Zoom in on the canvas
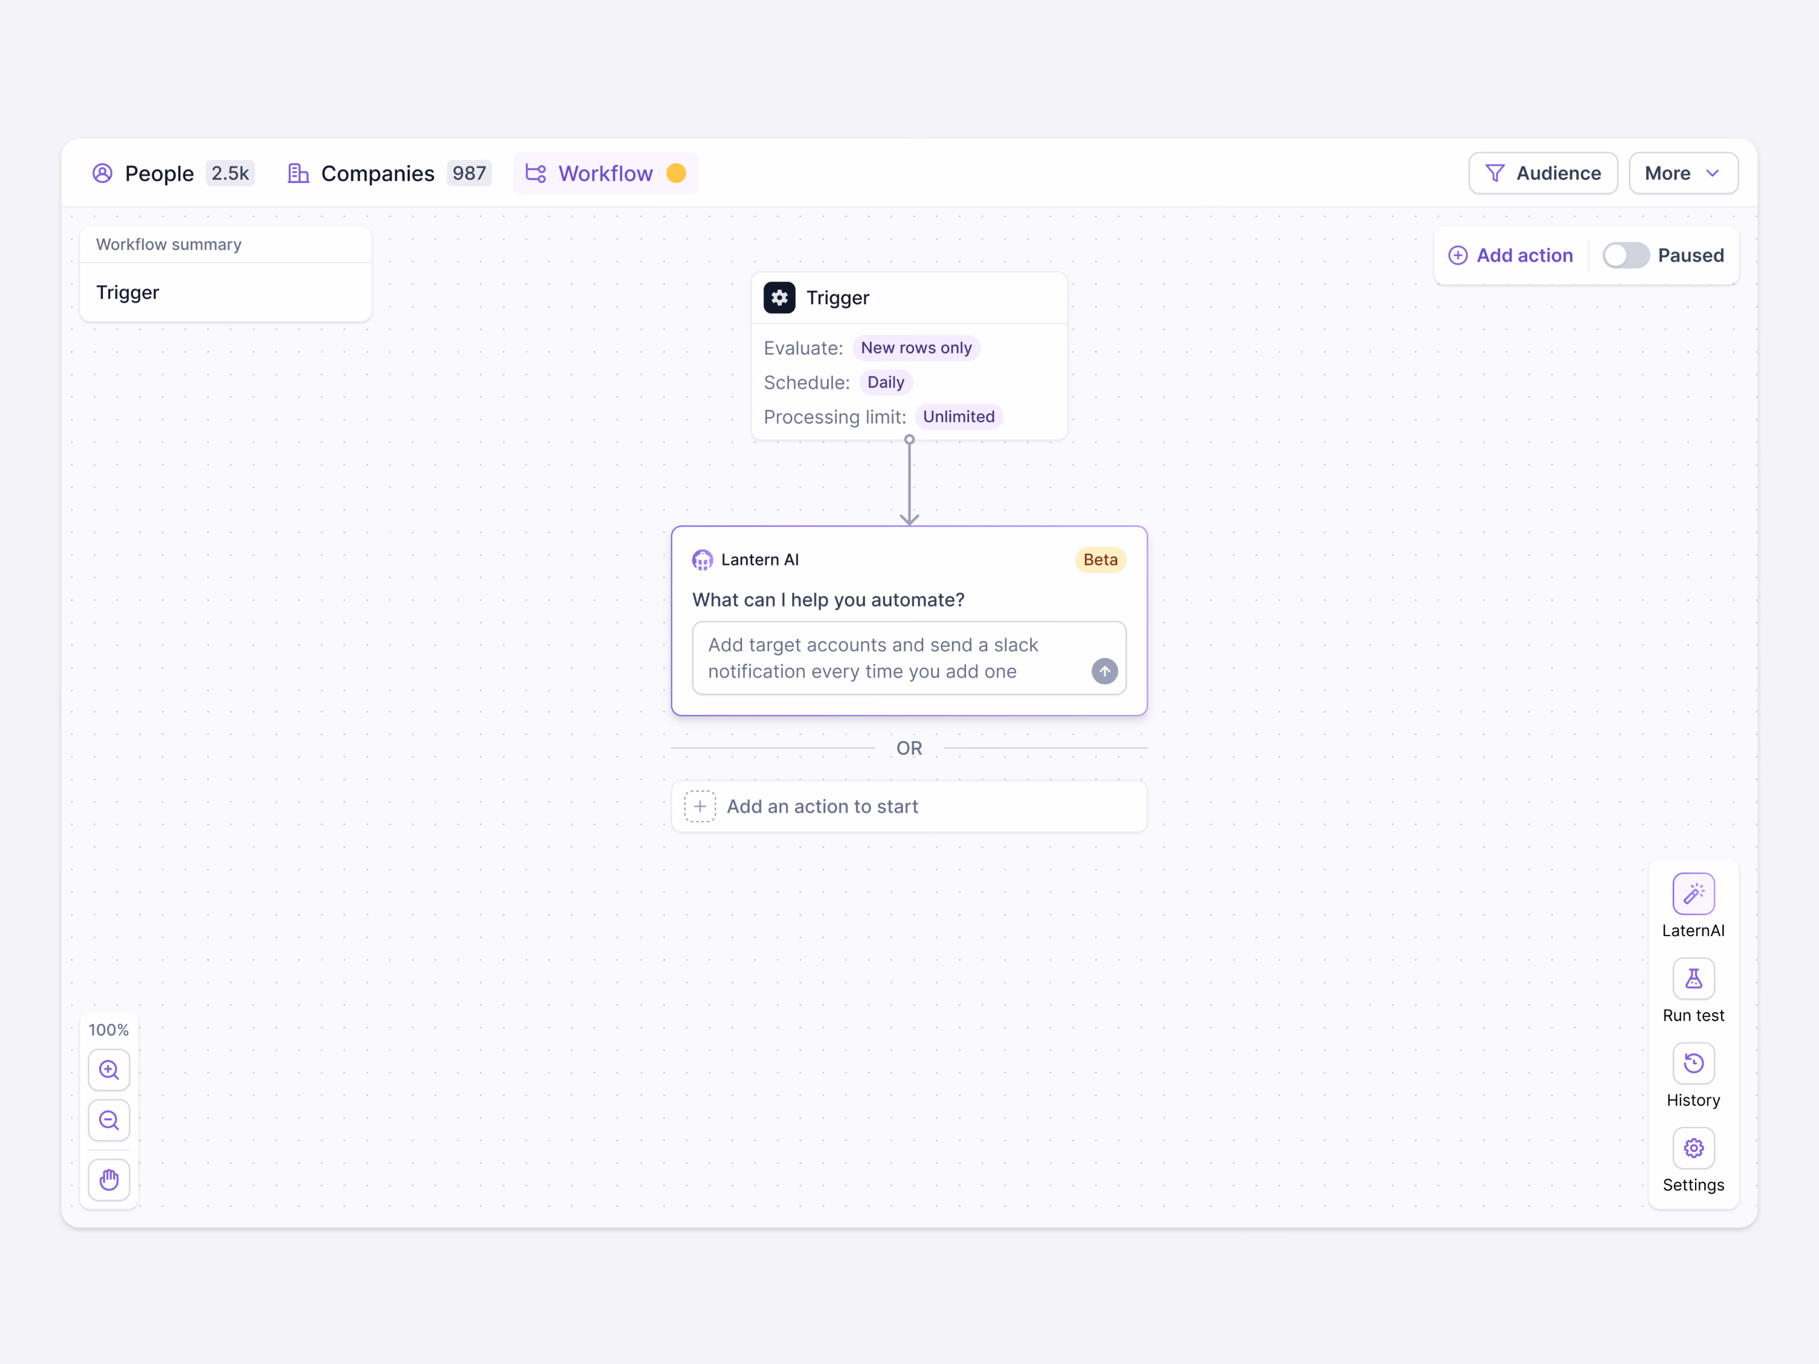Viewport: 1819px width, 1364px height. click(109, 1070)
